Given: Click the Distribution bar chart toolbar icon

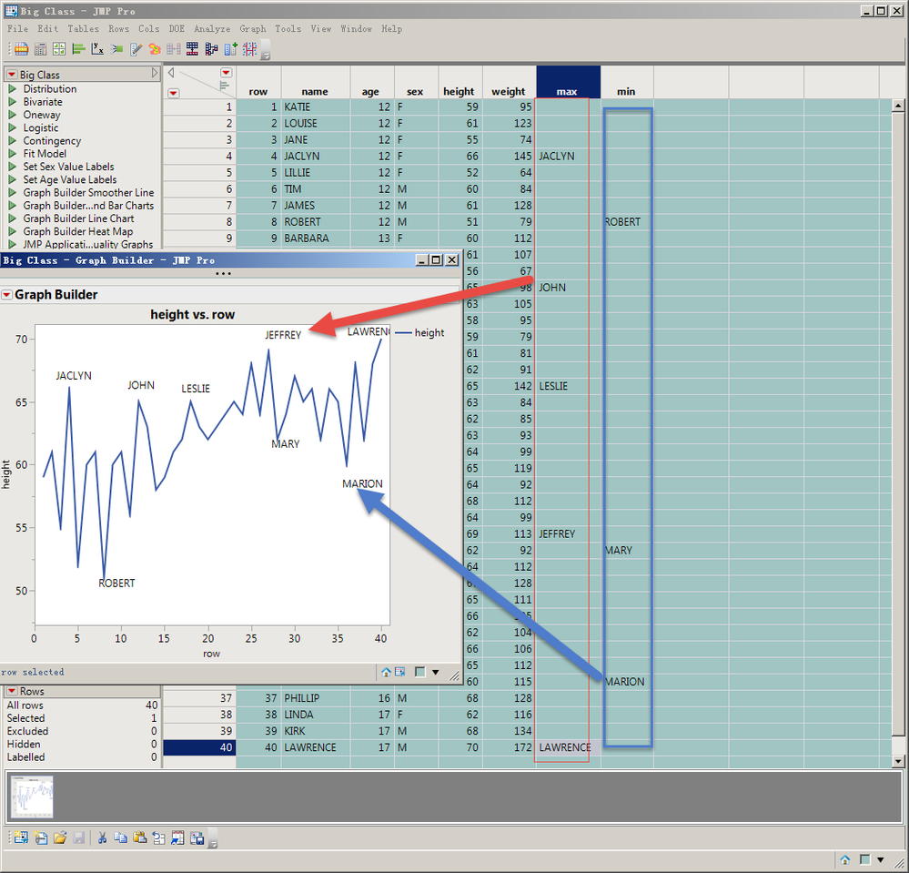Looking at the screenshot, I should [x=79, y=49].
